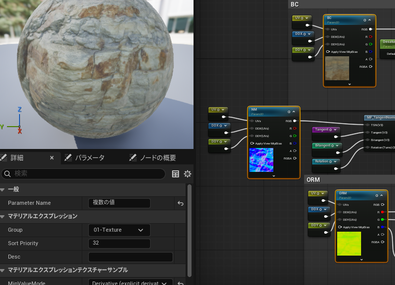
Task: Switch to the ノードの概要 tab
Action: (x=156, y=157)
